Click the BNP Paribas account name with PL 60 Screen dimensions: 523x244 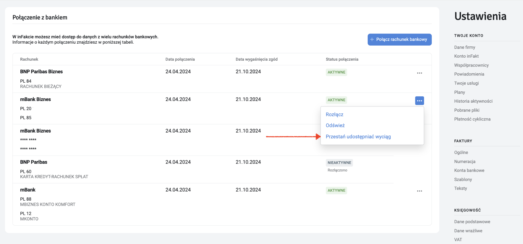pyautogui.click(x=34, y=162)
